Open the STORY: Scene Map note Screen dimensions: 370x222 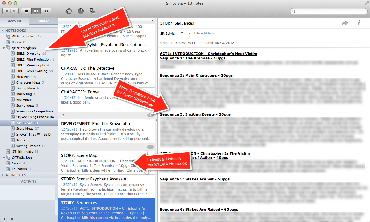click(x=79, y=155)
